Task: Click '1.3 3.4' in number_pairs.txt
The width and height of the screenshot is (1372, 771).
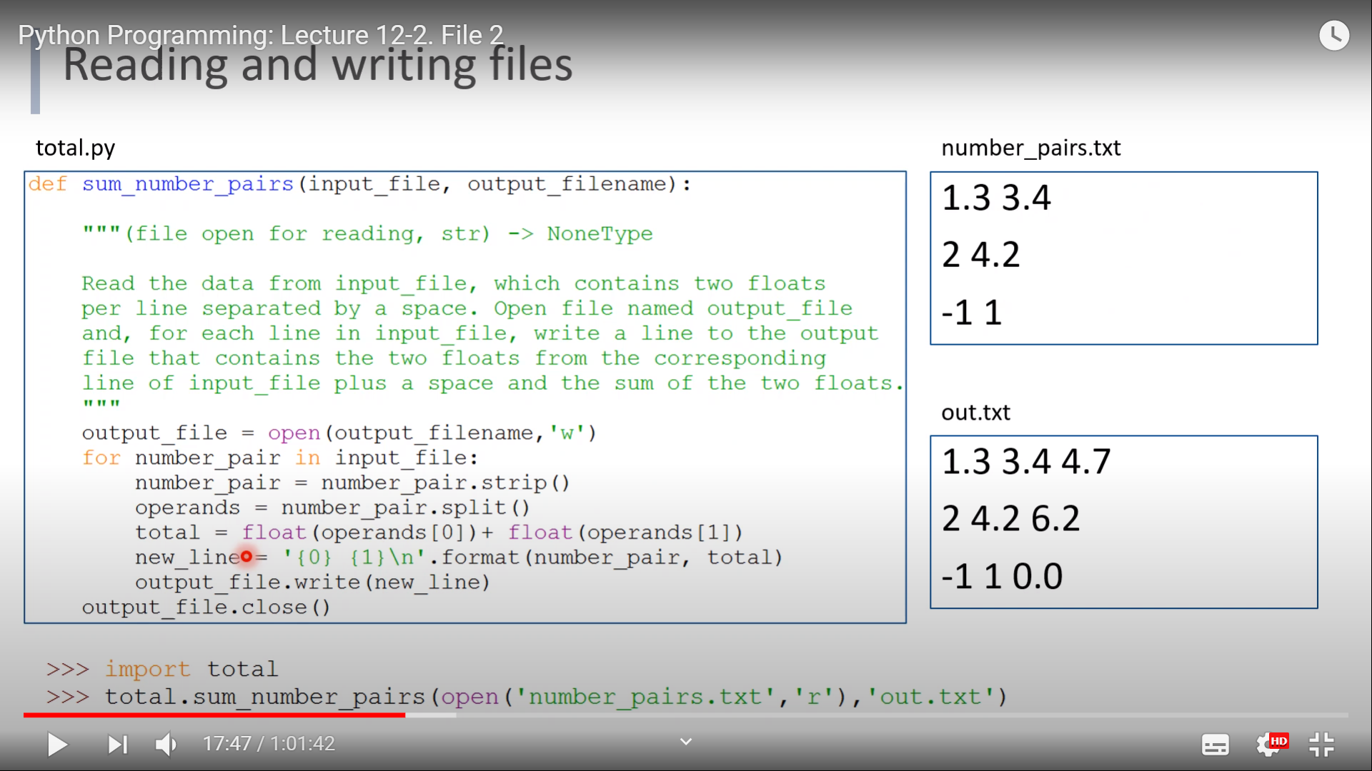Action: pyautogui.click(x=996, y=198)
